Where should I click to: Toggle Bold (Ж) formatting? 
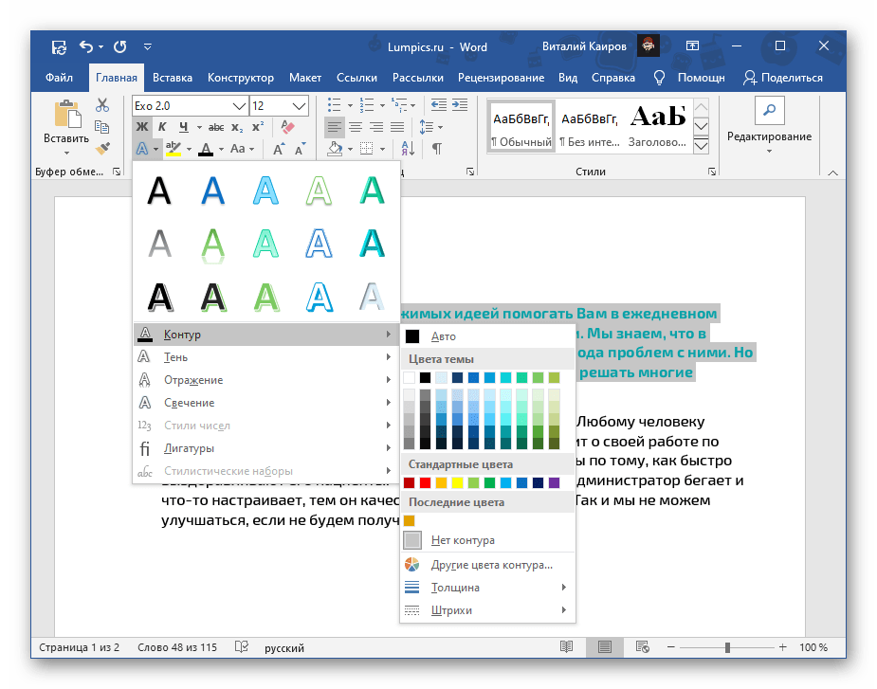(x=142, y=127)
